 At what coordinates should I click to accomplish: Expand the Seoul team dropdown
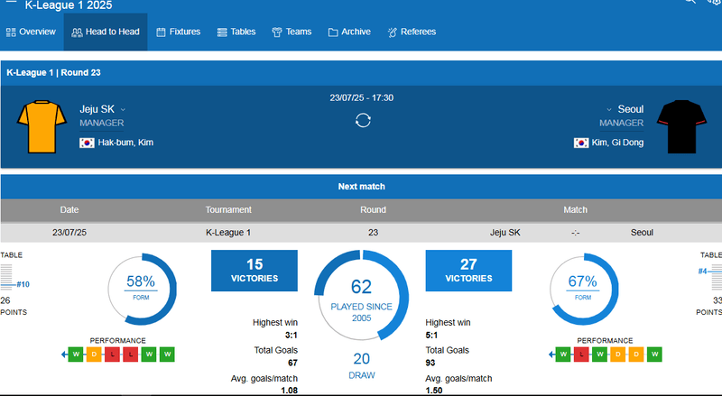pyautogui.click(x=608, y=109)
